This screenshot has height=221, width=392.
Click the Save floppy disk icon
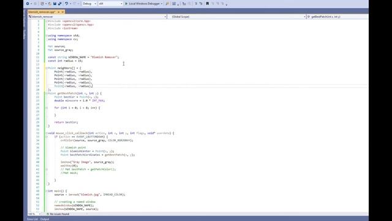click(55, 4)
